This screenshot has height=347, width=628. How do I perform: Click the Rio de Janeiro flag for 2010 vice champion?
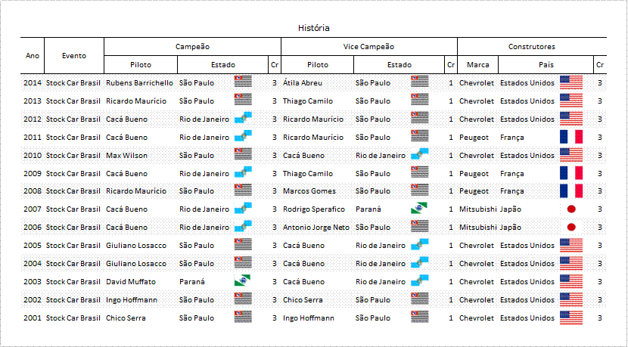pos(419,153)
